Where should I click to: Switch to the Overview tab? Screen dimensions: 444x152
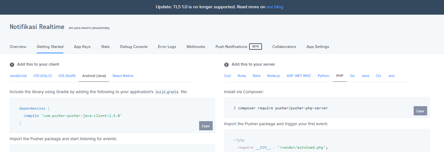pyautogui.click(x=18, y=47)
